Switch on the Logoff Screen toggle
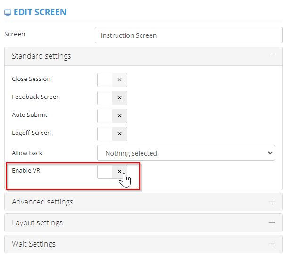This screenshot has width=285, height=257. point(112,134)
